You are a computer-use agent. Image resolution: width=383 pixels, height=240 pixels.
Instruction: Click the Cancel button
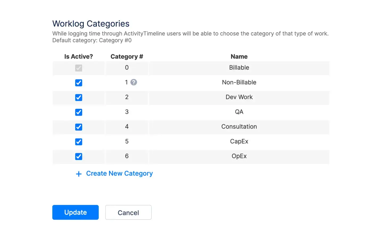(x=128, y=212)
